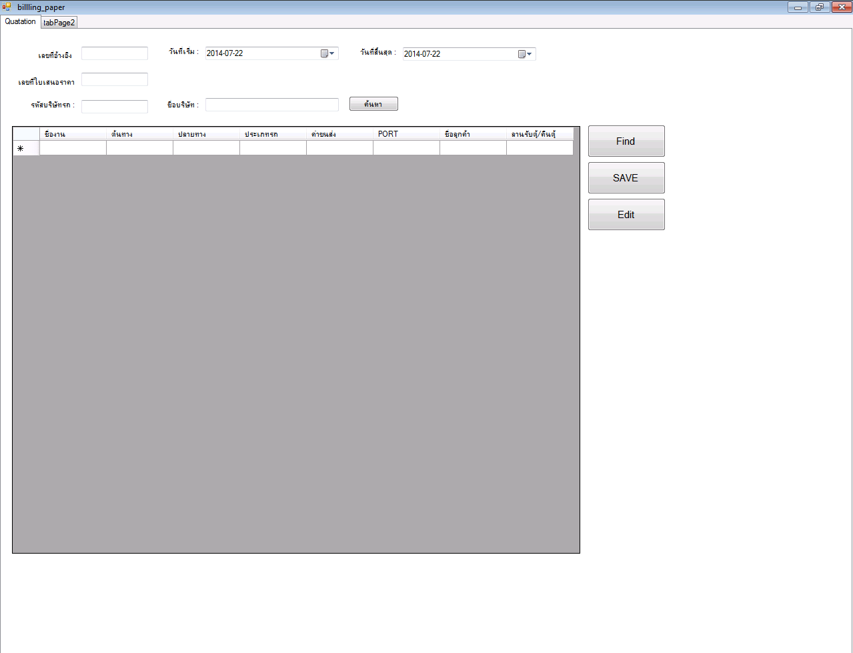Expand the วันที่สิ้นสุด date picker dropdown

coord(525,54)
